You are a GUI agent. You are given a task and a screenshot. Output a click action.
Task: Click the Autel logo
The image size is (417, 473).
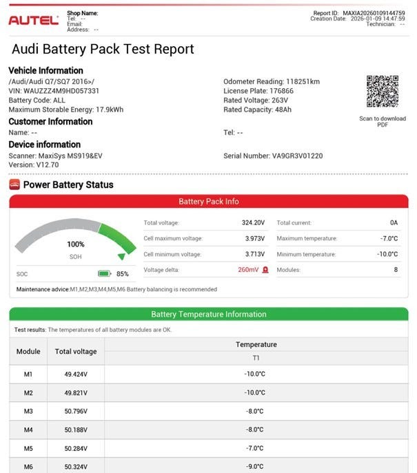[33, 21]
